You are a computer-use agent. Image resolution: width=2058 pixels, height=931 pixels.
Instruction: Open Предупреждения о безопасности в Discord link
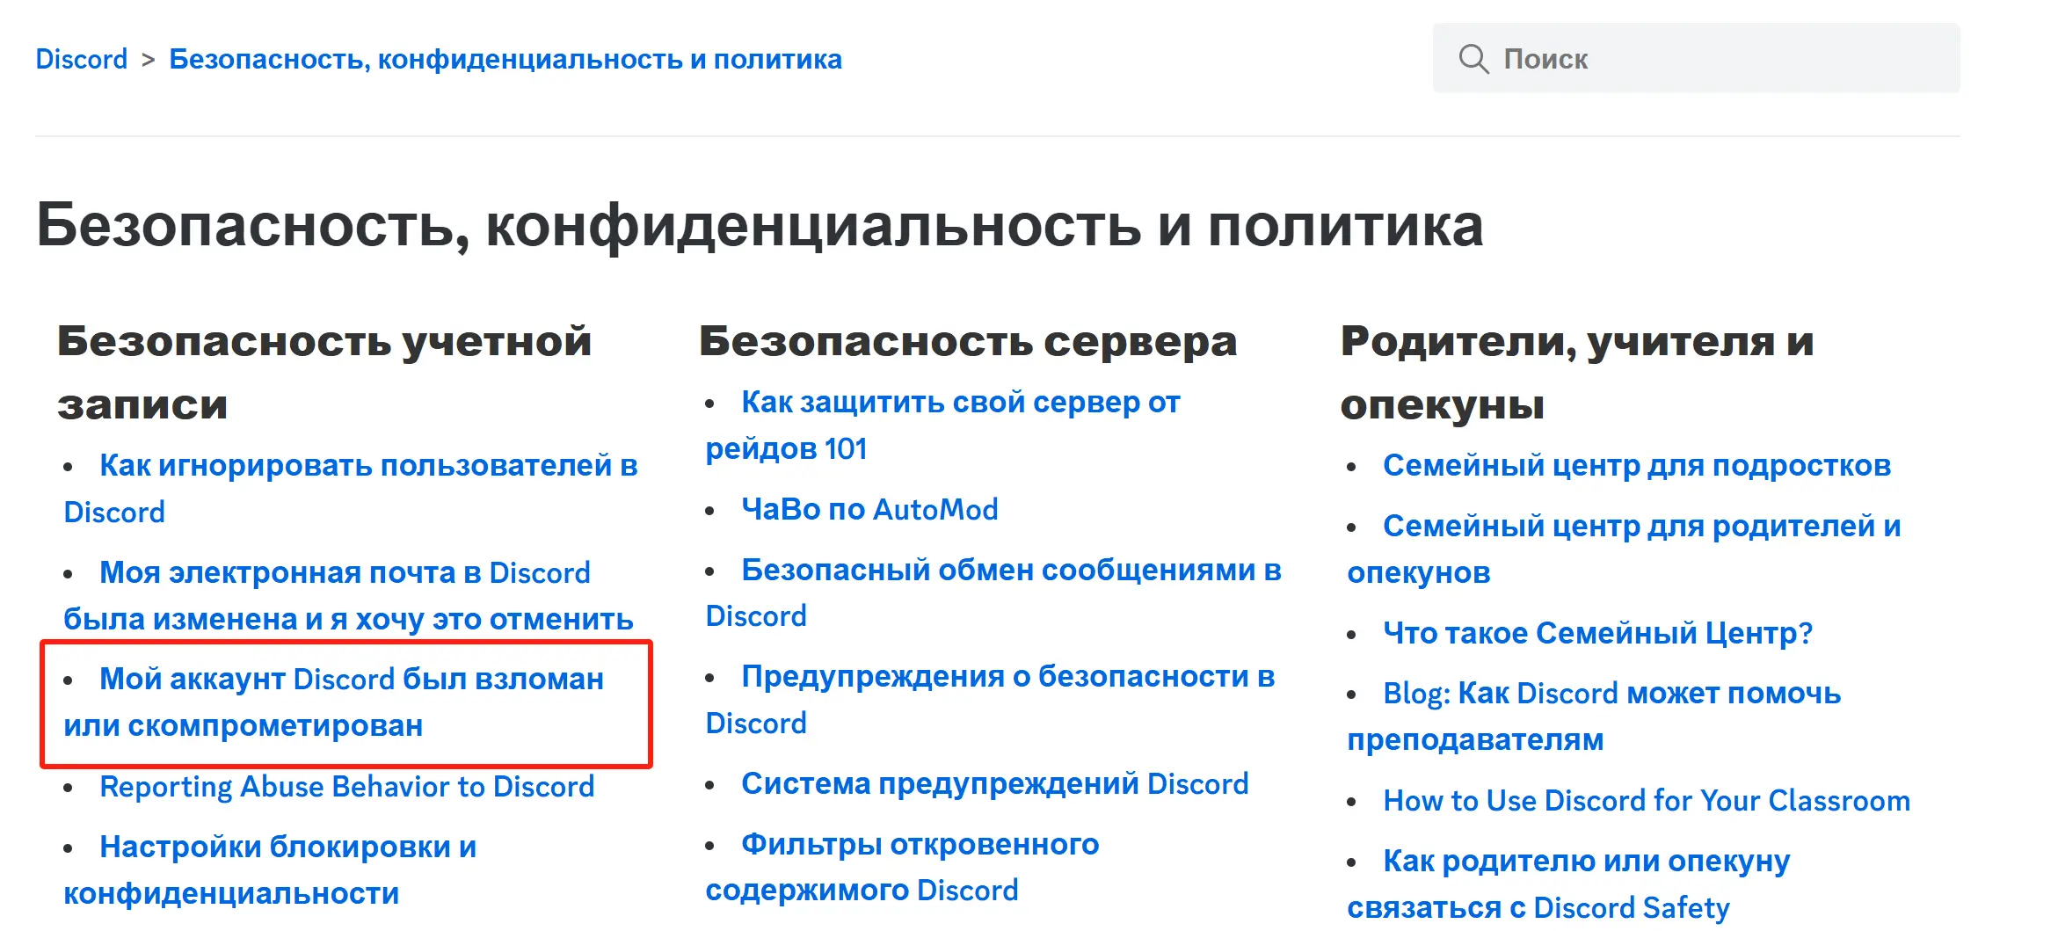click(990, 699)
